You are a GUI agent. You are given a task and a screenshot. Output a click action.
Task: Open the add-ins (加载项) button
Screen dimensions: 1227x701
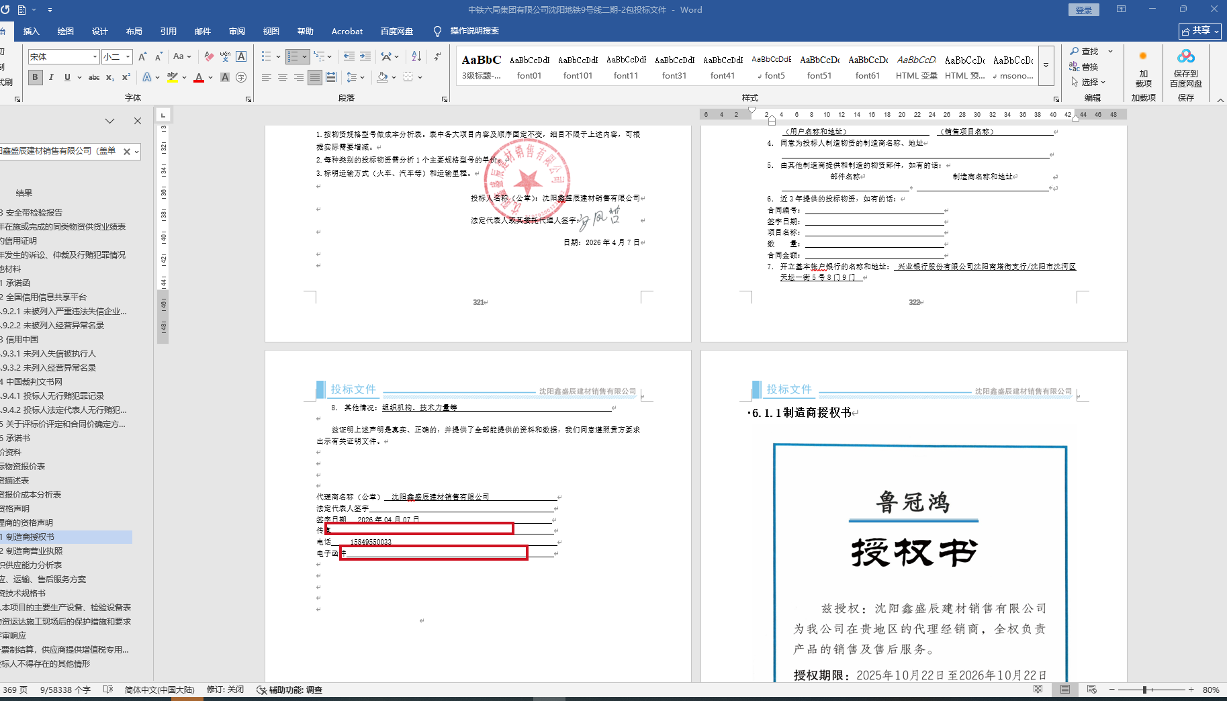pos(1143,68)
